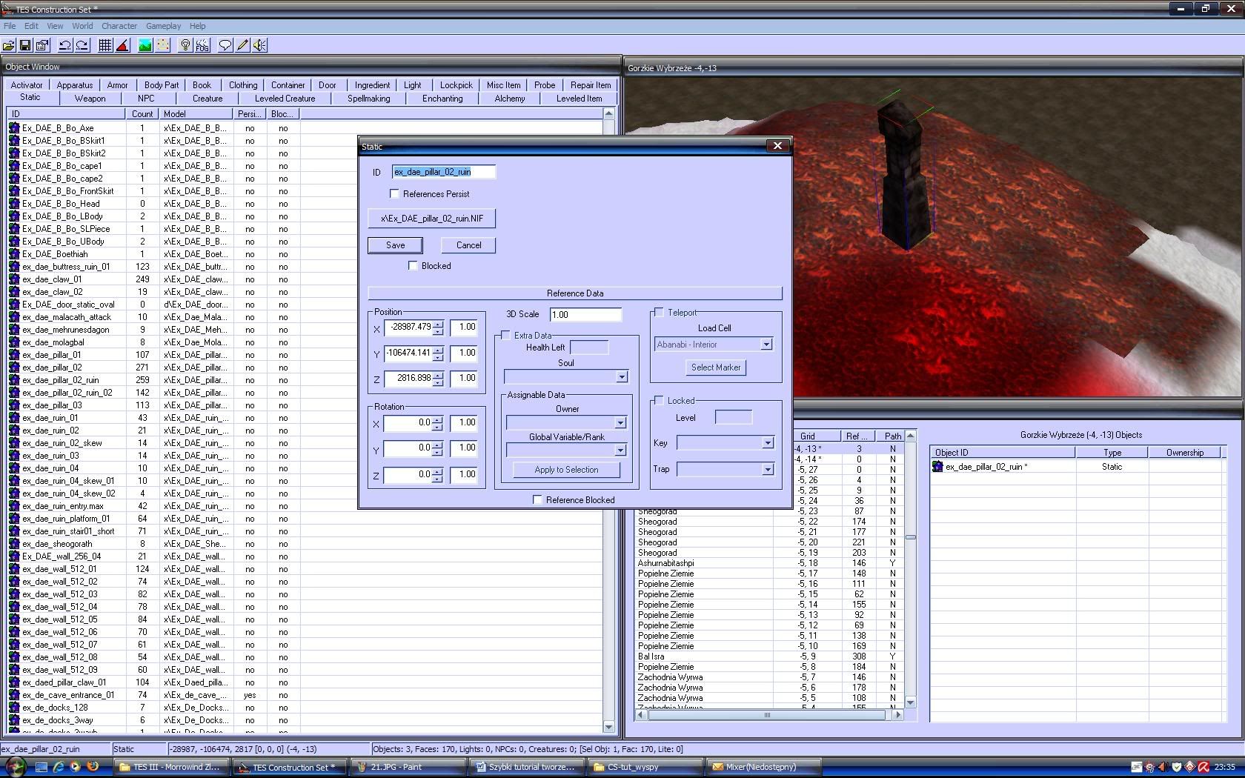The image size is (1245, 778).
Task: Click the icon beside ex_dae_pillar_02_ruin in cell Objects list
Action: click(x=937, y=467)
